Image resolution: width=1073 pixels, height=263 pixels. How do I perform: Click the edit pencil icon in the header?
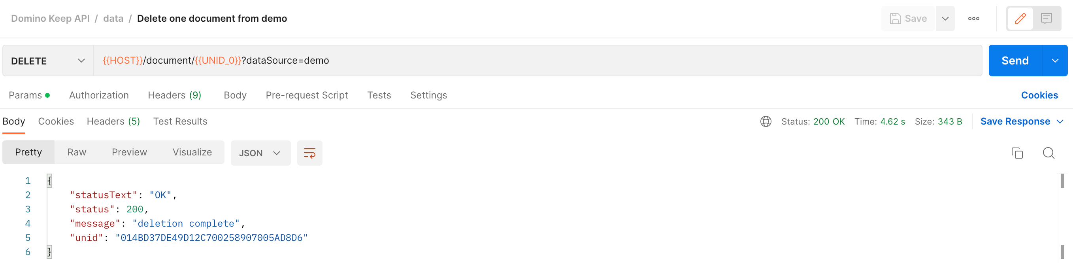pos(1020,18)
